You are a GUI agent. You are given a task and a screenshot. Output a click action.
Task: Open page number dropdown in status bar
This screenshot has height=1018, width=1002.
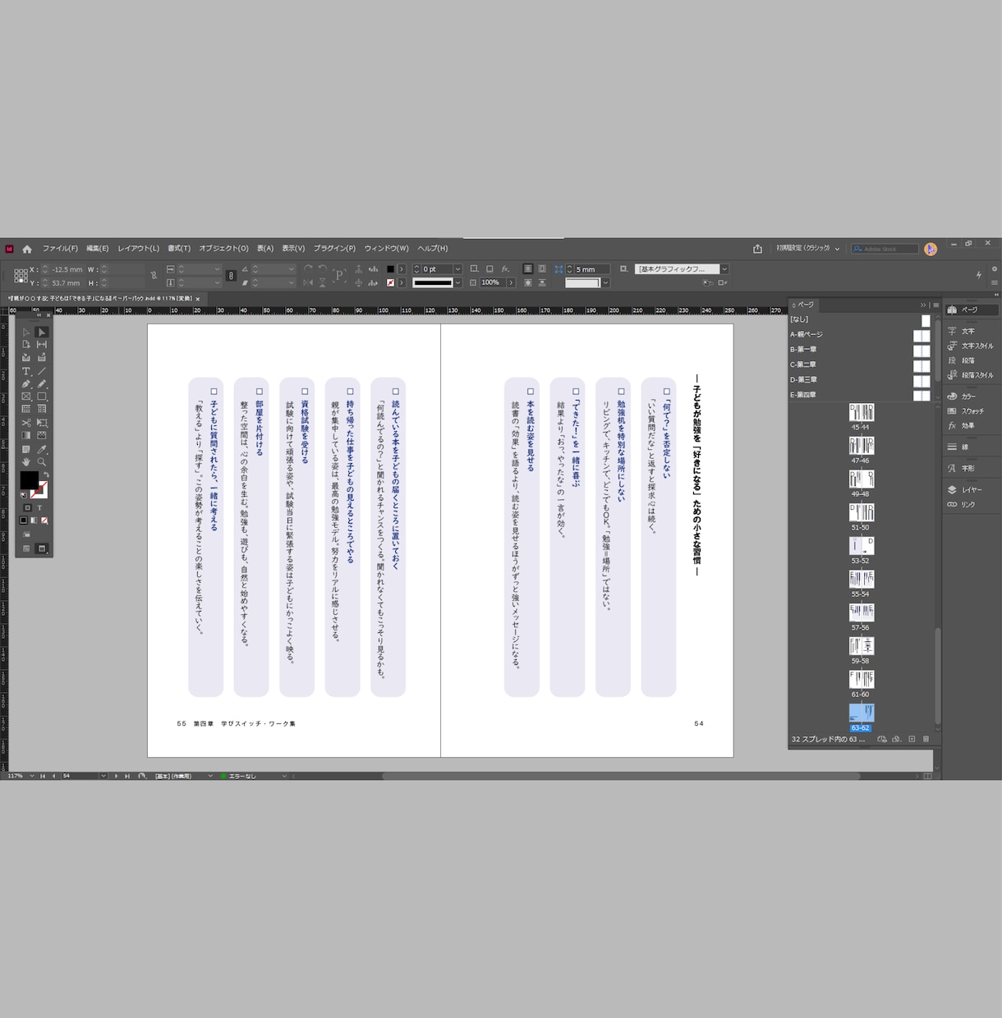pos(103,776)
